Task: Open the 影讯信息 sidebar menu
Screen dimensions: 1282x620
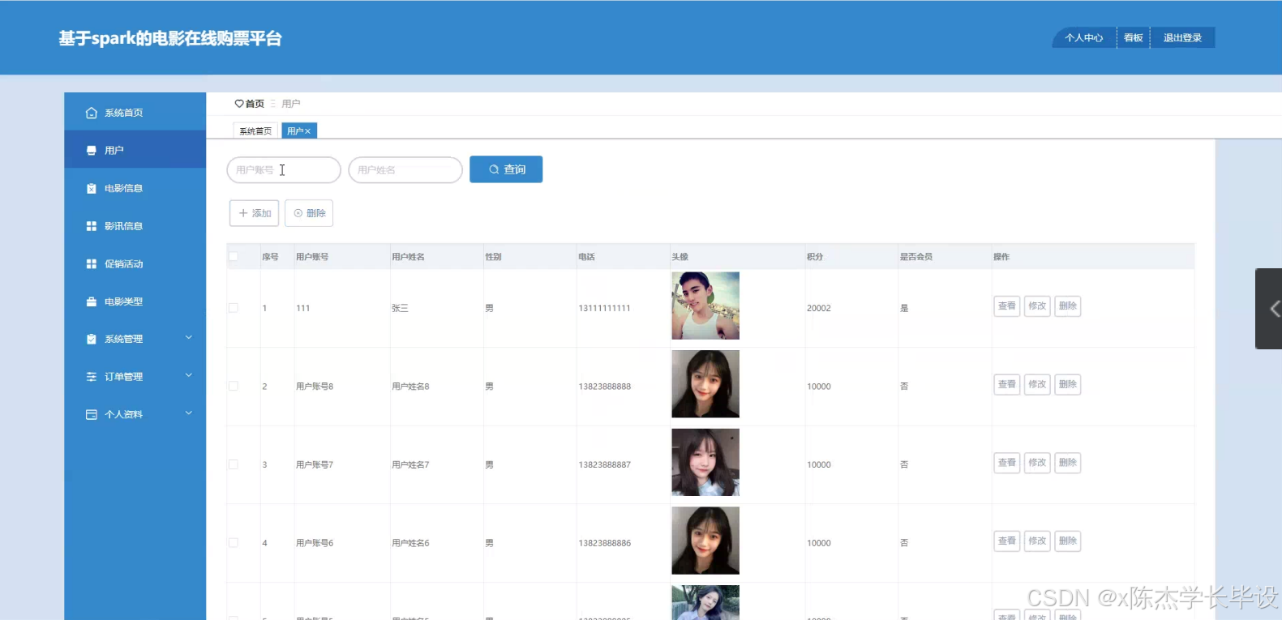Action: pos(135,226)
